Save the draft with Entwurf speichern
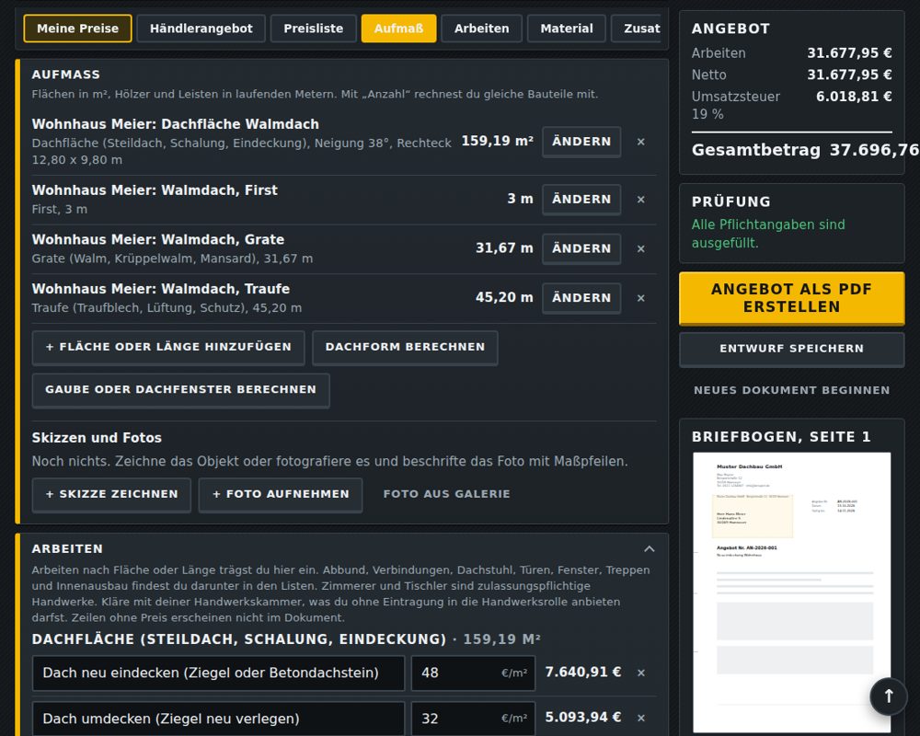 point(791,350)
